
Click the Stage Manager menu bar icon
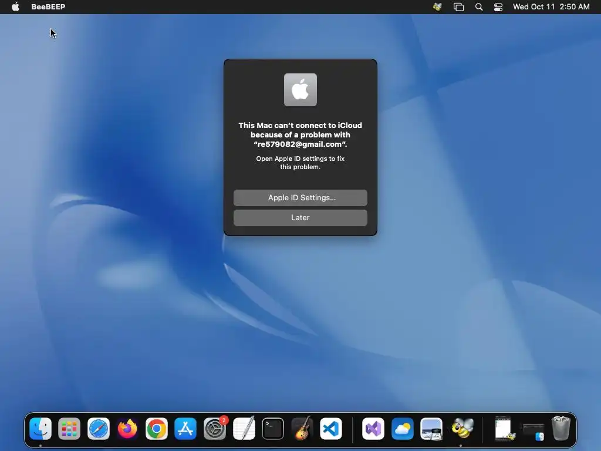tap(458, 6)
